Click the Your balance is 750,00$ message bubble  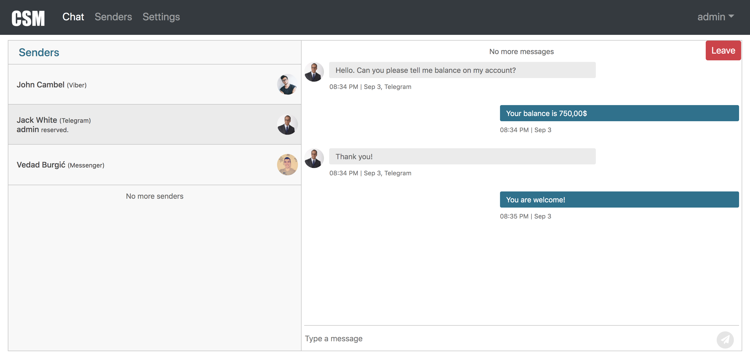619,113
